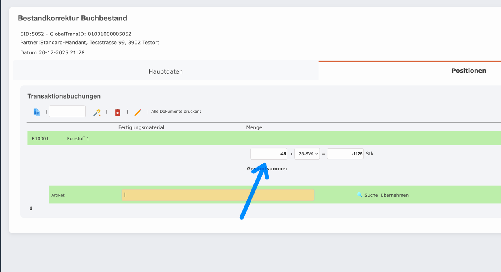Click the magnifier icon beside Suche
This screenshot has height=272, width=501.
pos(359,195)
